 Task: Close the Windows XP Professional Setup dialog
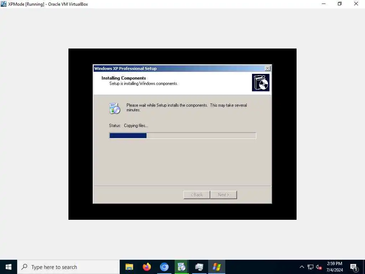tap(268, 68)
